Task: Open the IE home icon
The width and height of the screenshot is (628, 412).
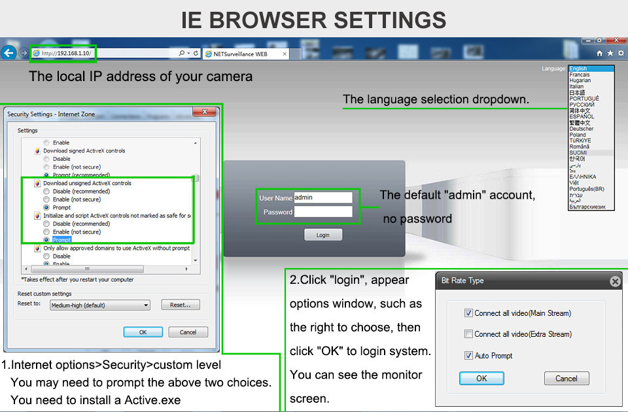Action: (x=600, y=53)
